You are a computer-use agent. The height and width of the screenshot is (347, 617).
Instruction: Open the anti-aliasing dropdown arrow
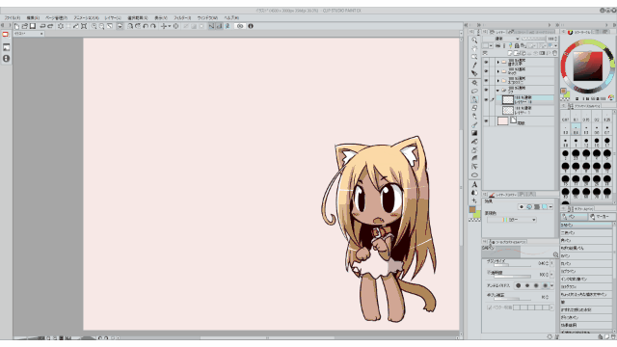(551, 285)
